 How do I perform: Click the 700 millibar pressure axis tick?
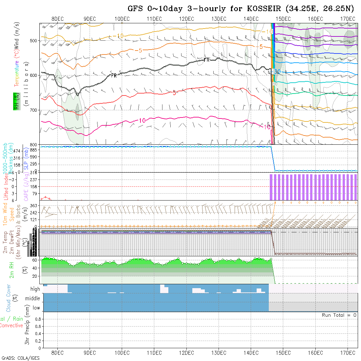pos(34,110)
